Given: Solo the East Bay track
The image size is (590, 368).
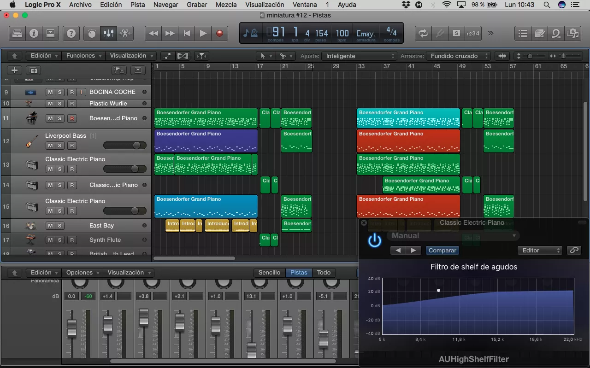Looking at the screenshot, I should click(59, 226).
